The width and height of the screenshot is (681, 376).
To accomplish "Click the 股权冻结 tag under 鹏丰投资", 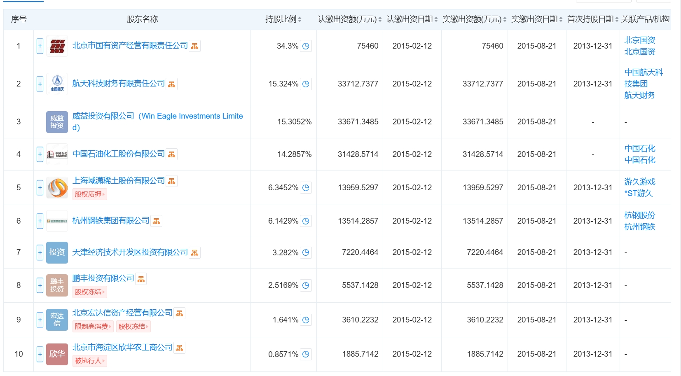I will (90, 292).
